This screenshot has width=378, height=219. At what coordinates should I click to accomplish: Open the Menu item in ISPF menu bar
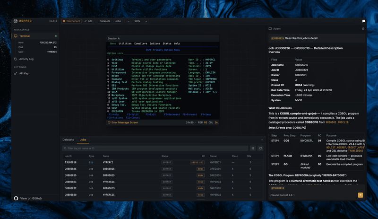(x=113, y=44)
